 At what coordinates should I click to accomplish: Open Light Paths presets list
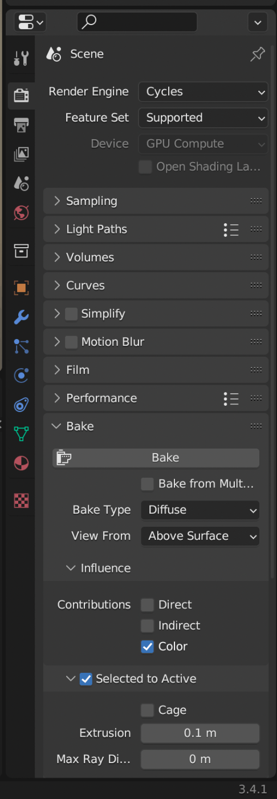click(231, 229)
